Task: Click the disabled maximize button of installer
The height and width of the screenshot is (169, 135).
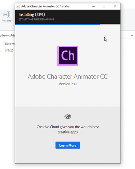Action: click(104, 6)
